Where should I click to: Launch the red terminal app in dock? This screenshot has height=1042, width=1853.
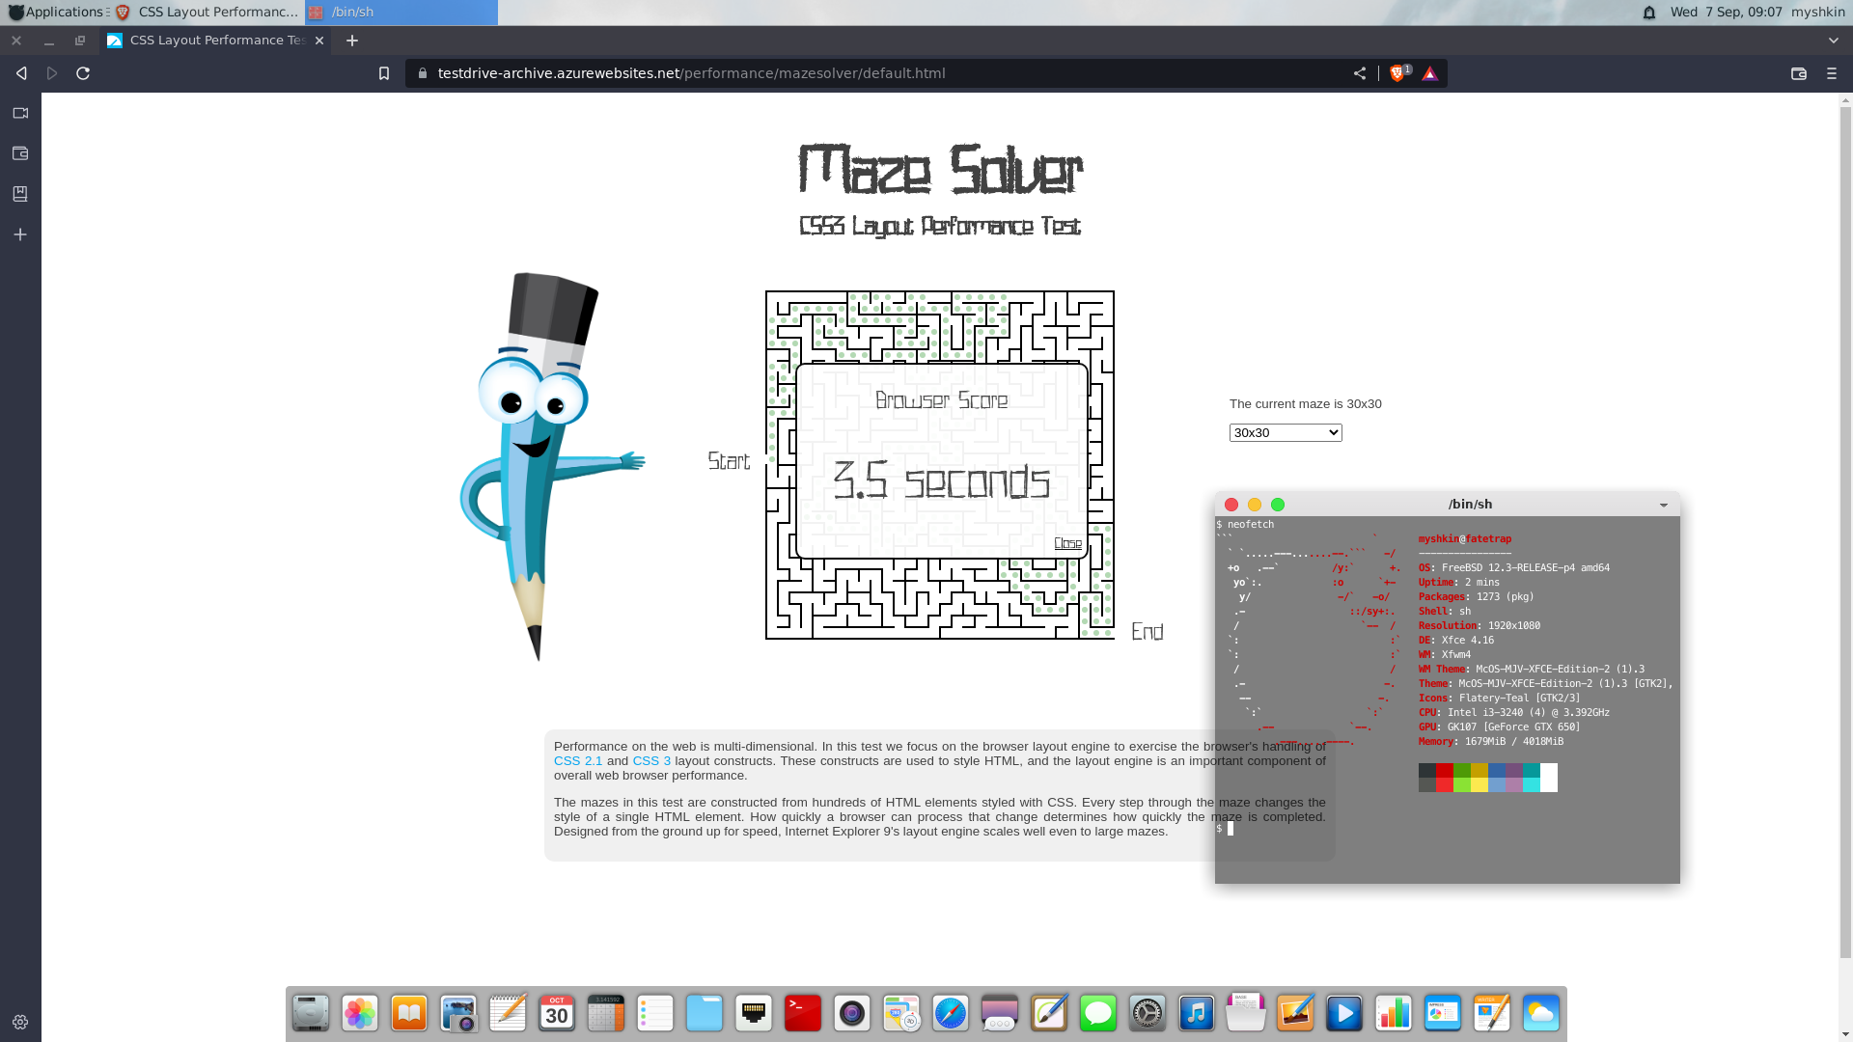pos(802,1013)
